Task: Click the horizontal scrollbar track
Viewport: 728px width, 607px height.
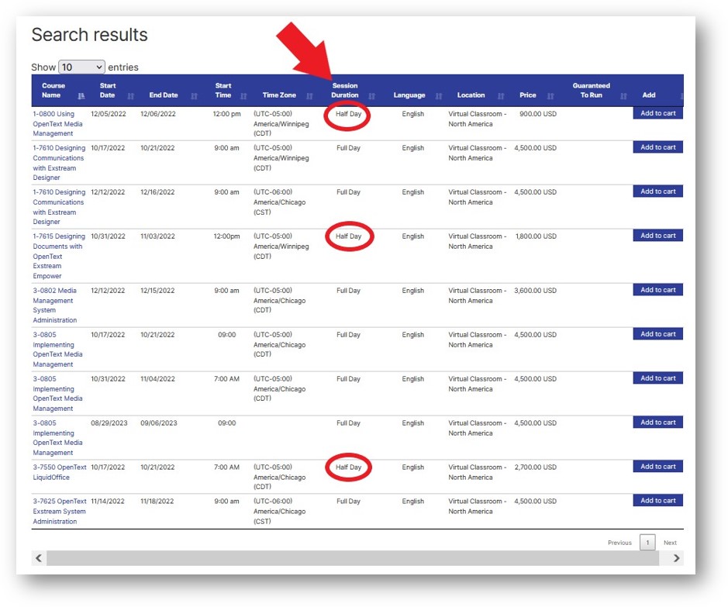Action: click(x=353, y=558)
